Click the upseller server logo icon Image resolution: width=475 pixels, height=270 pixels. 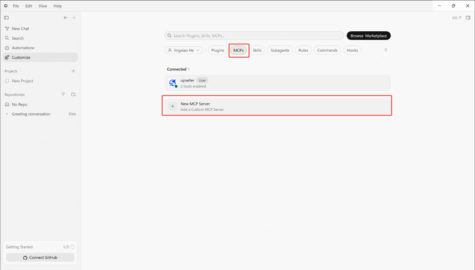point(173,83)
